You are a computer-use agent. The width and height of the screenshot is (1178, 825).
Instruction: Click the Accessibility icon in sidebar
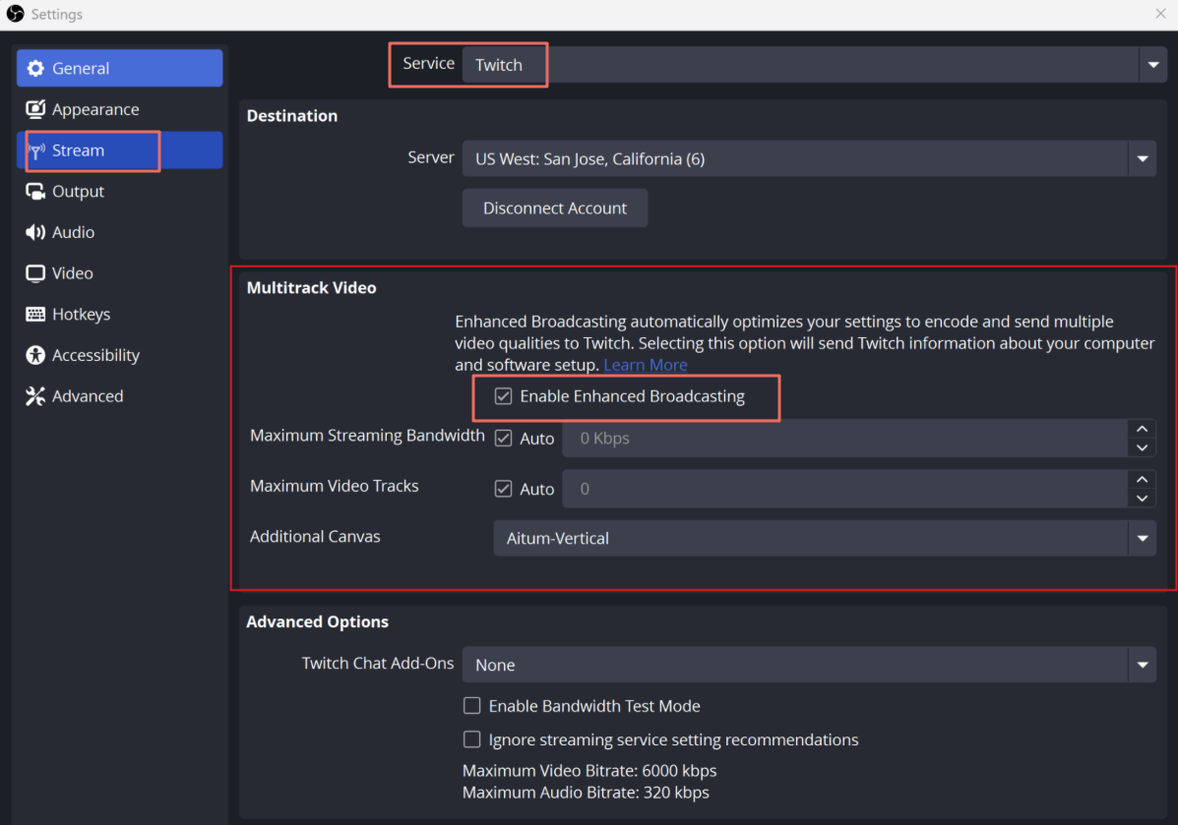click(35, 355)
